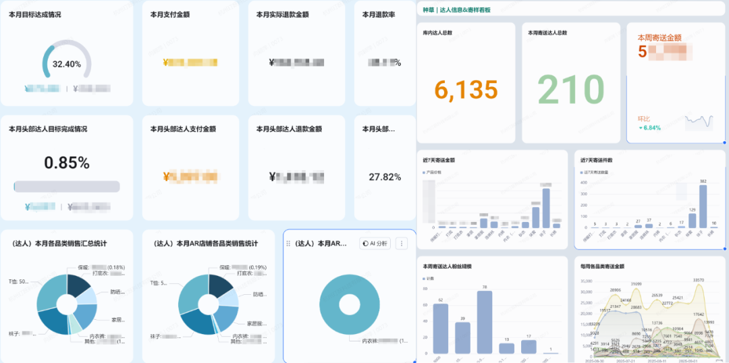Click the tallest bar labeled 382

click(x=684, y=208)
